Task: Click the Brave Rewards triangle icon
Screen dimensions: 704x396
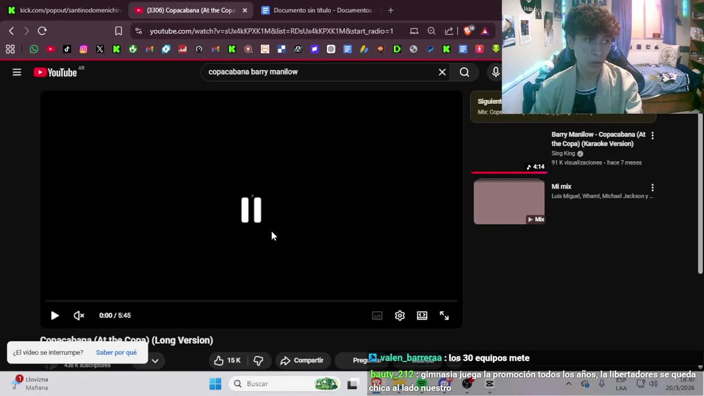Action: click(x=485, y=31)
